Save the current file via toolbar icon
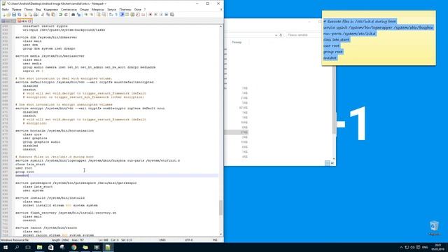448x252 pixels. coord(14,15)
